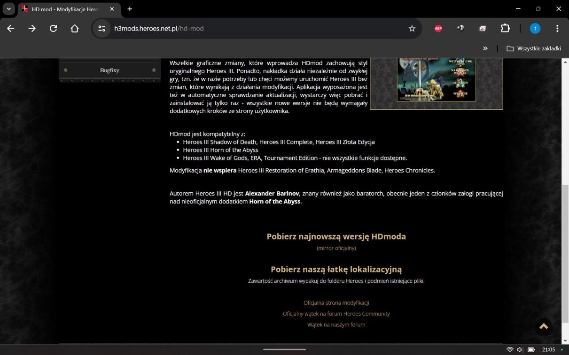This screenshot has height=355, width=569.
Task: Expand hidden bookmarks with the double chevron
Action: [x=485, y=48]
